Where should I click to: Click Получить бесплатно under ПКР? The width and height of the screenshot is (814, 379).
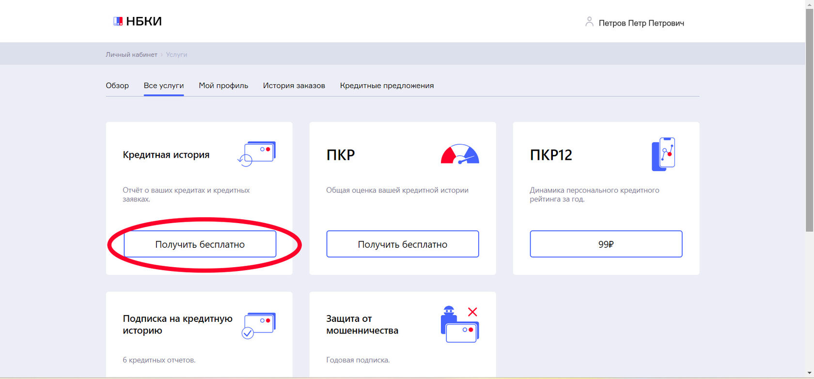tap(403, 244)
